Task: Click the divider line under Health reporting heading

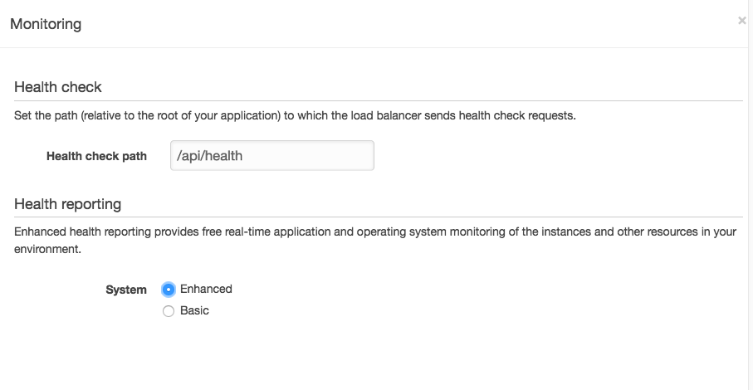Action: tap(379, 217)
